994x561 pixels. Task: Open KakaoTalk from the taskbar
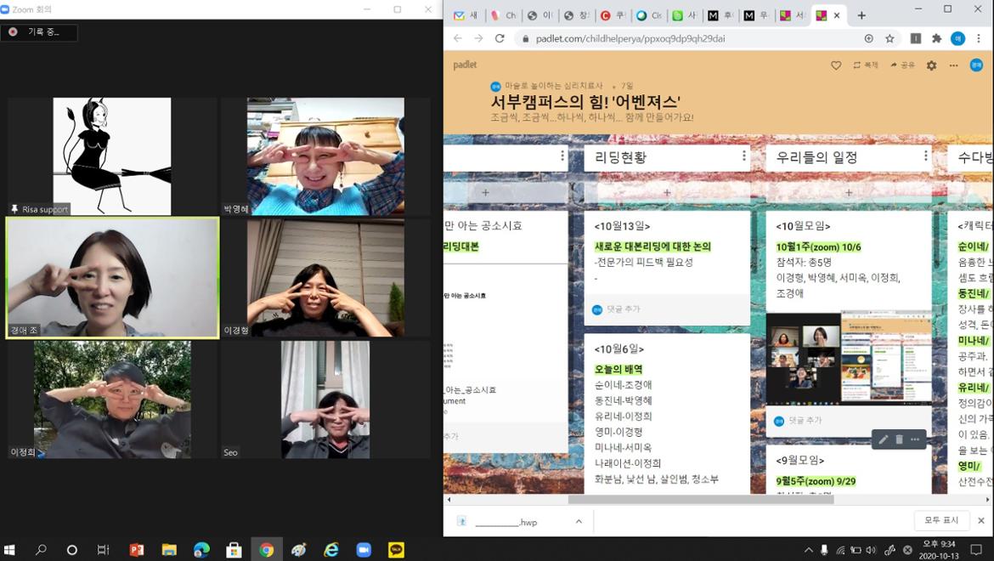point(396,550)
